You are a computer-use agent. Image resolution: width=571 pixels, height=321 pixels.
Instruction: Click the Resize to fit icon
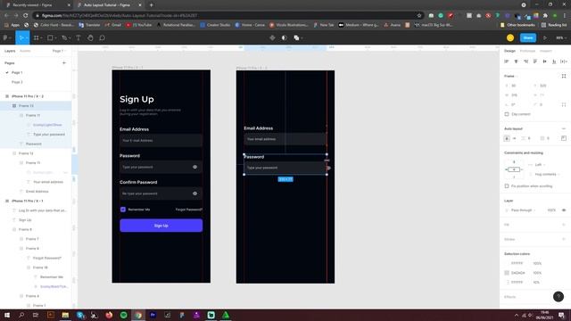coord(564,76)
